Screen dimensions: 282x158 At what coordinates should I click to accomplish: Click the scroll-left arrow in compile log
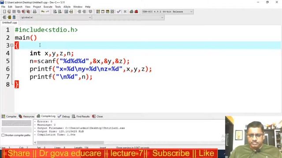[35, 143]
